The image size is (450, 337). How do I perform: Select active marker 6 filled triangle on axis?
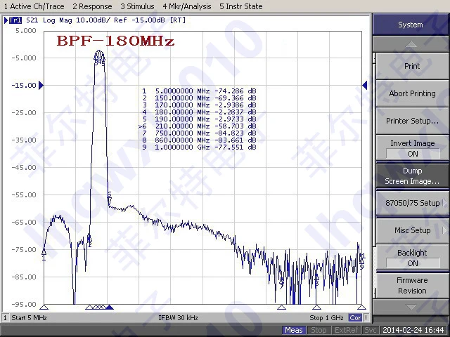[110, 308]
